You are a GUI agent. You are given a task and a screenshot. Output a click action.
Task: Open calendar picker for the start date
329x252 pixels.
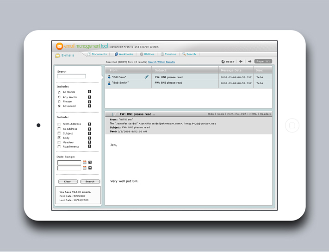click(x=85, y=163)
